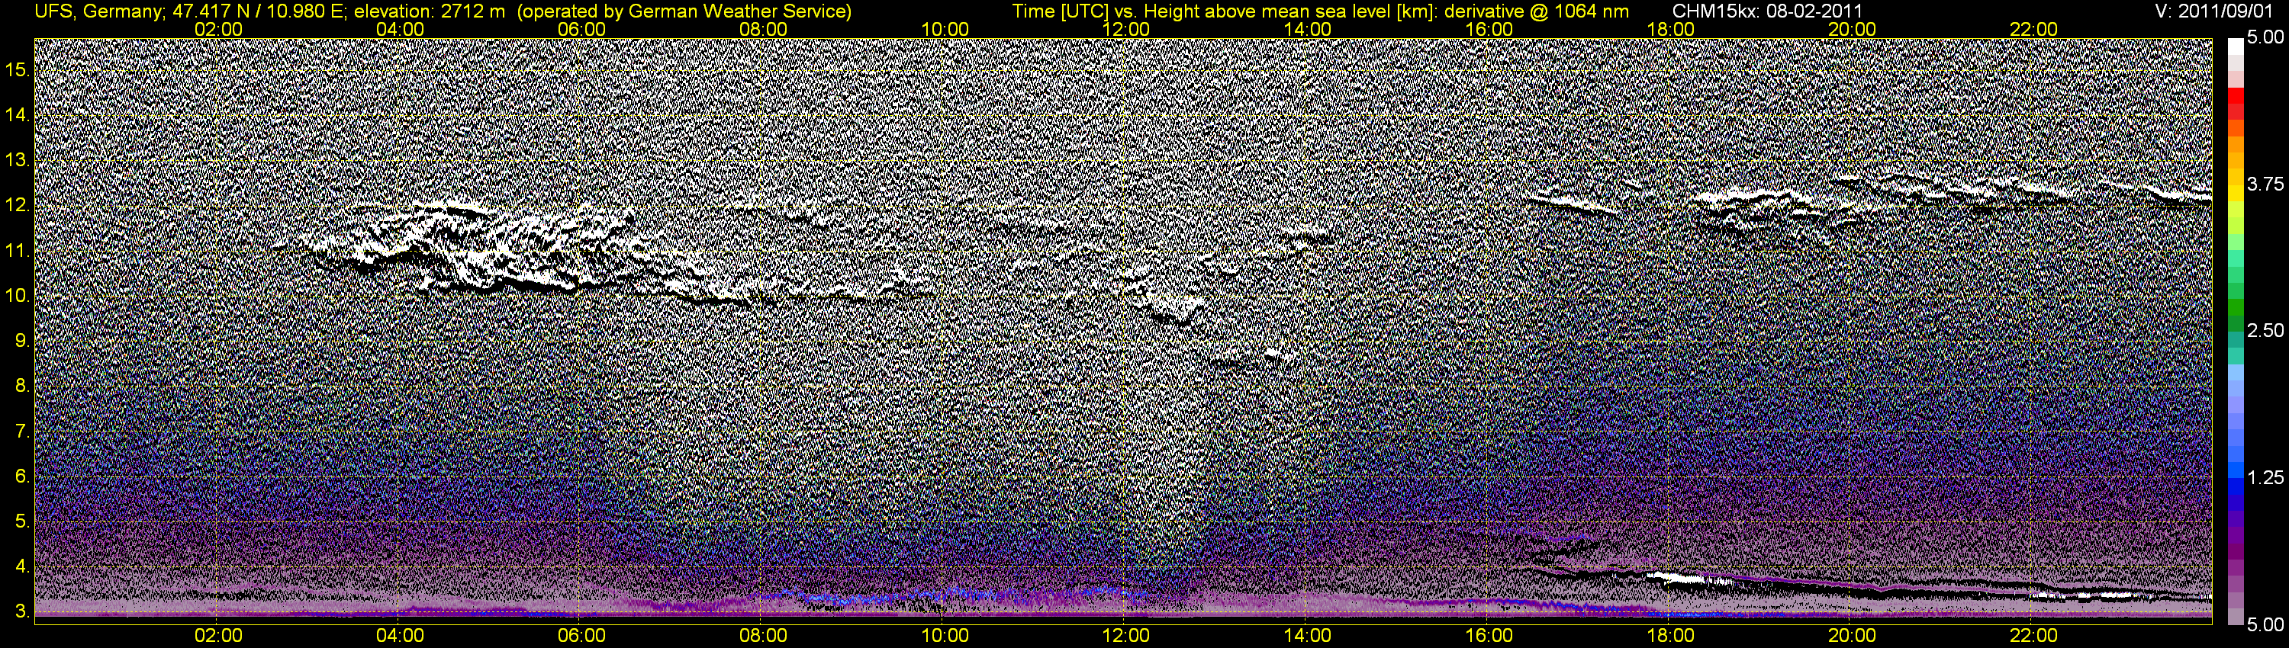This screenshot has width=2289, height=648.
Task: Click the '04:00' label on the top time axis
Action: click(400, 29)
